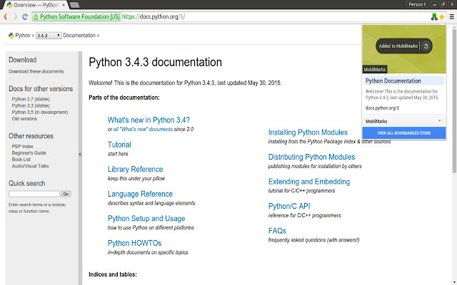Open the Chrome hamburger menu
The width and height of the screenshot is (457, 285).
451,16
